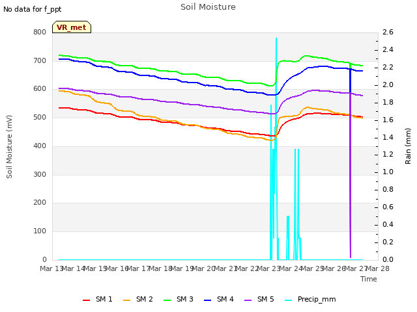Toggle SM 2 series in legend
The height and width of the screenshot is (312, 417).
point(137,299)
